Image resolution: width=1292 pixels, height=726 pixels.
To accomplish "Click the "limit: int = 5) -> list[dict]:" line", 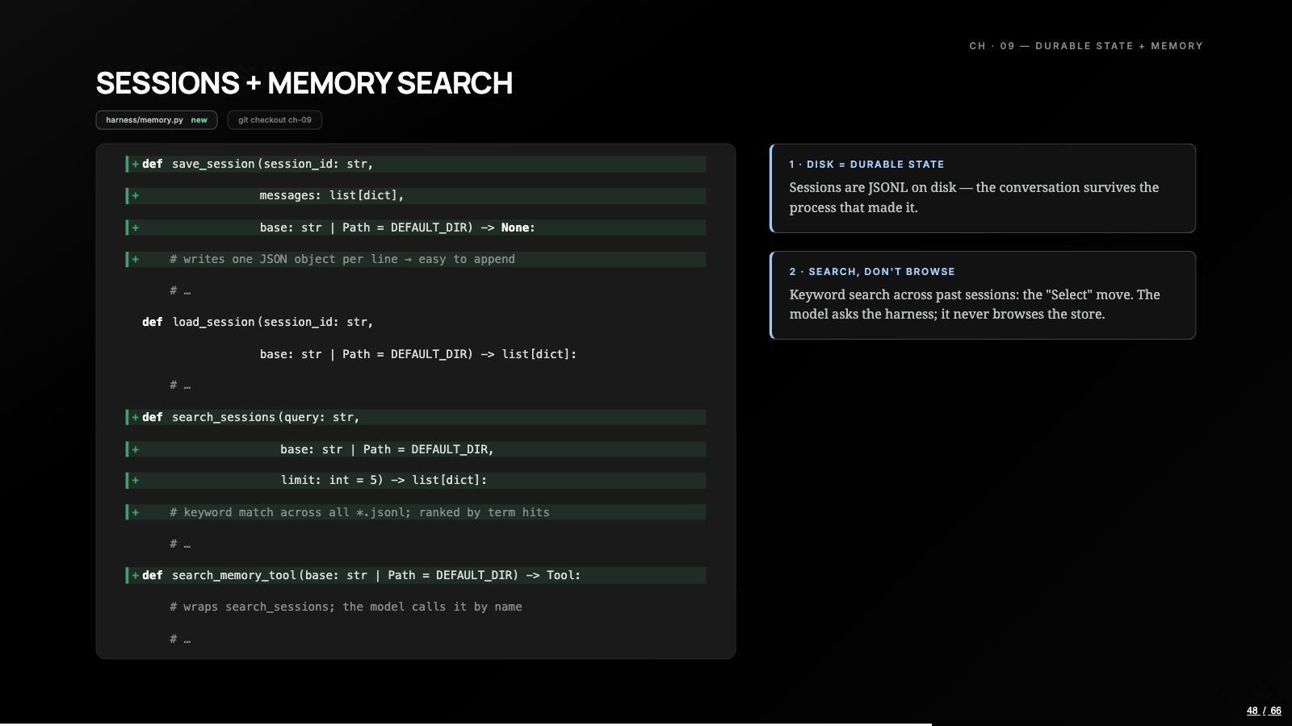I will [x=416, y=481].
